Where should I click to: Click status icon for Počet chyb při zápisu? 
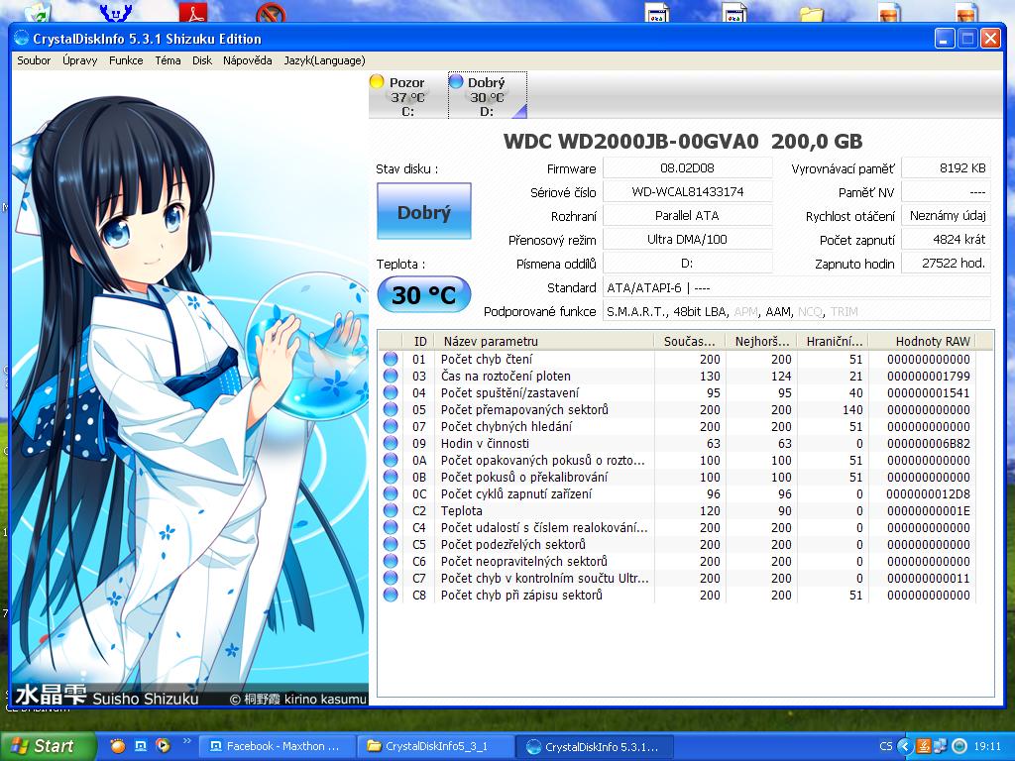pos(391,595)
